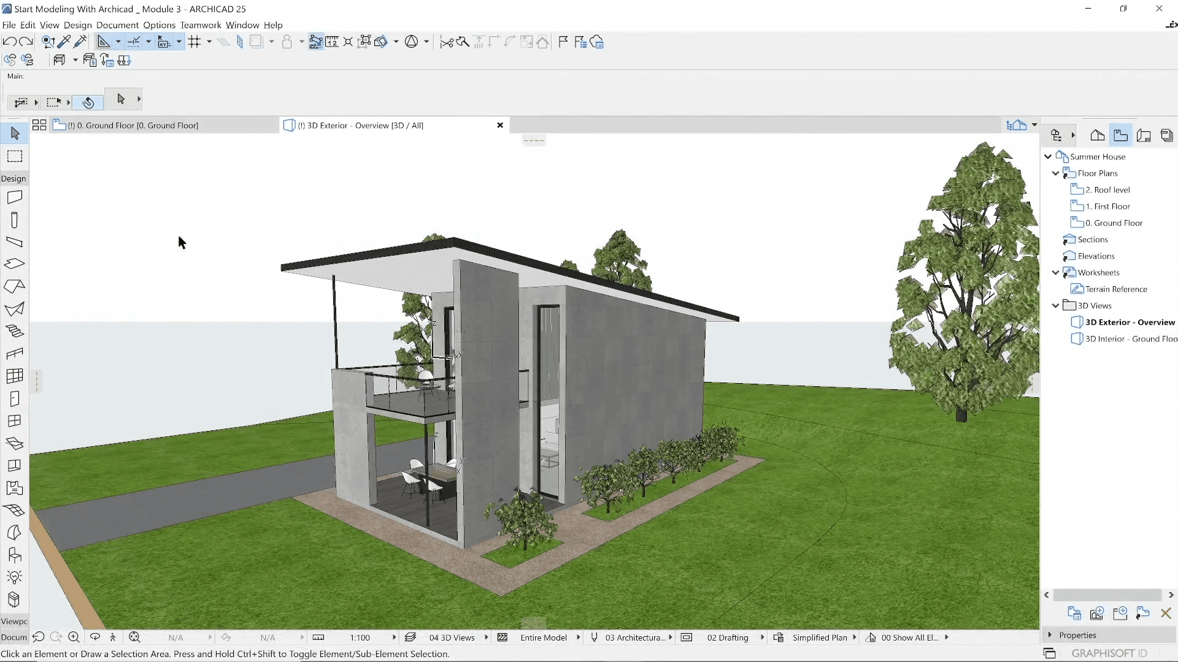
Task: Collapse the Floor Plans tree node
Action: (x=1055, y=173)
